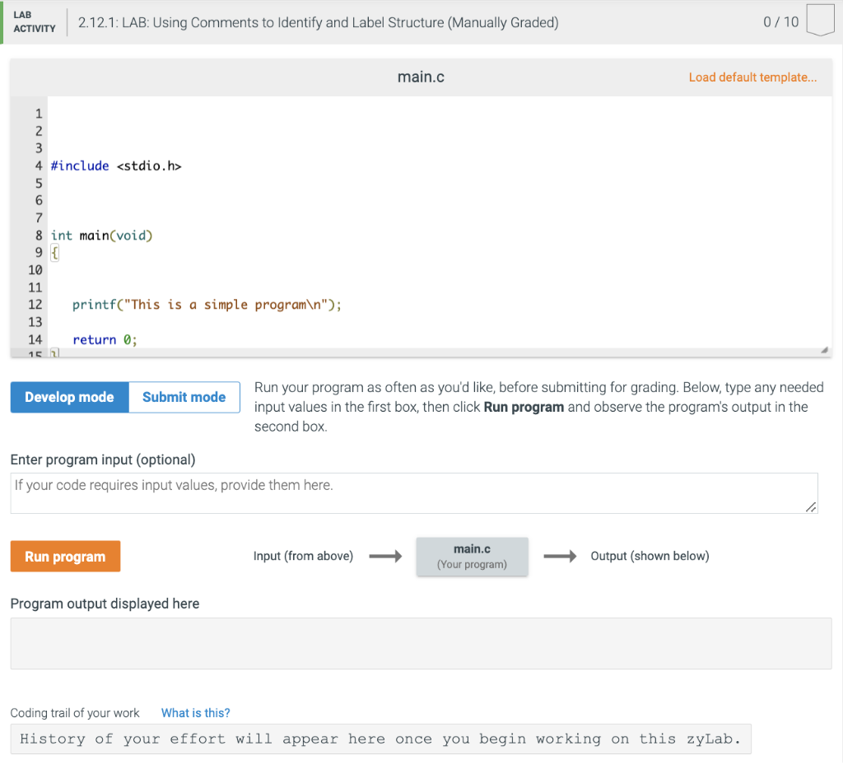The image size is (843, 779).
Task: Click the What is this? link
Action: click(x=195, y=712)
